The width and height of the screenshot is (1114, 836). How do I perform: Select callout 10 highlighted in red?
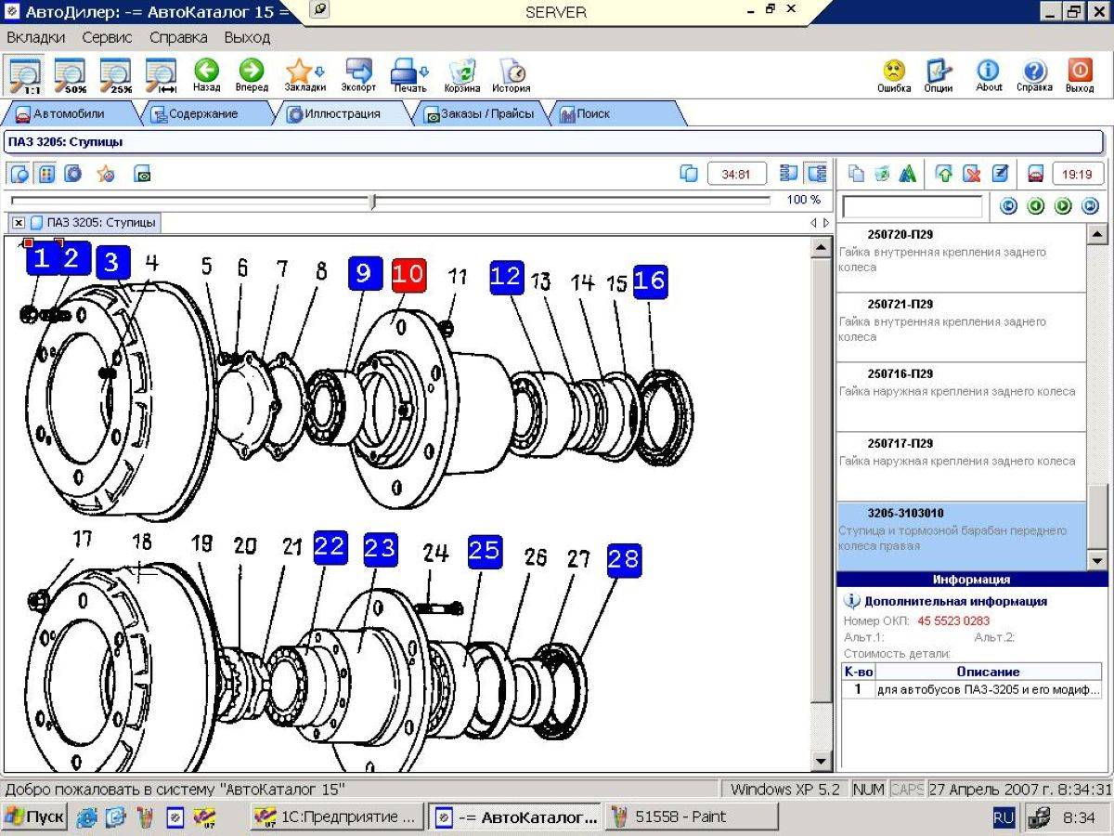click(x=408, y=276)
